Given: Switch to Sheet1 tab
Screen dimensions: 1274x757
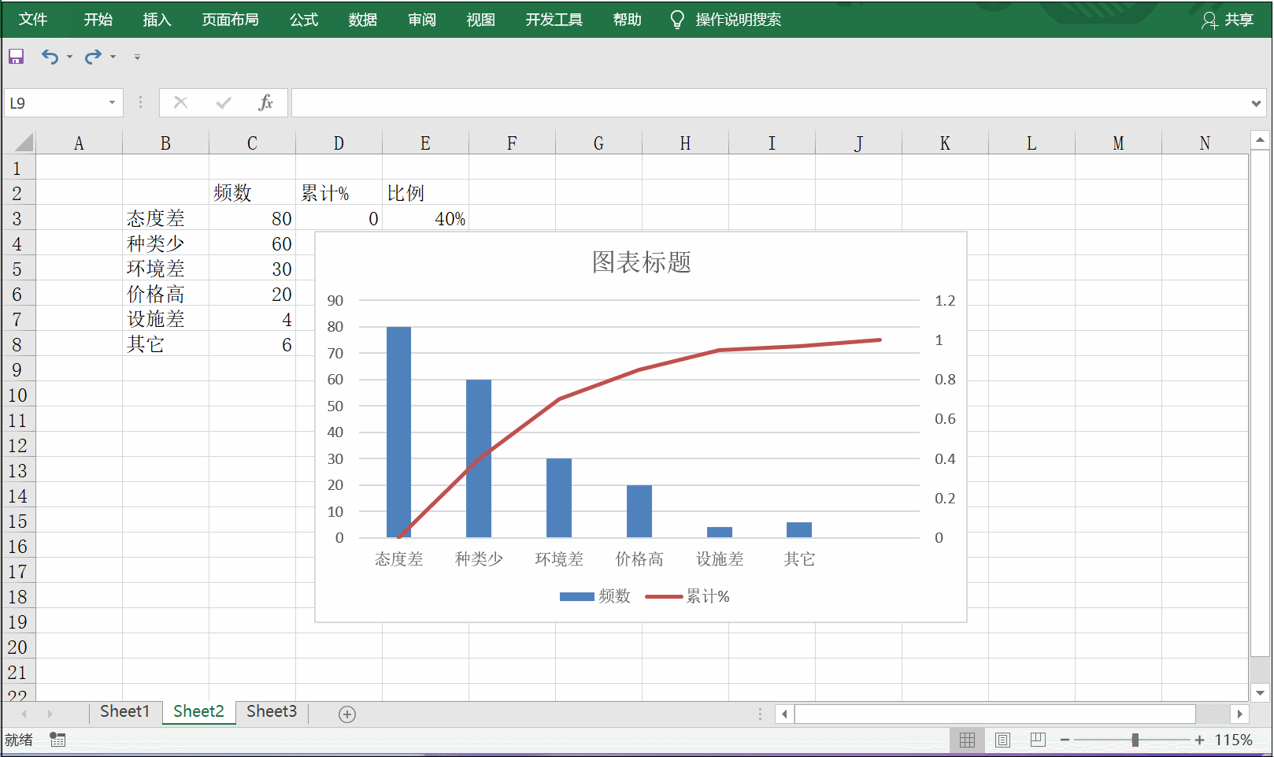Looking at the screenshot, I should (124, 711).
